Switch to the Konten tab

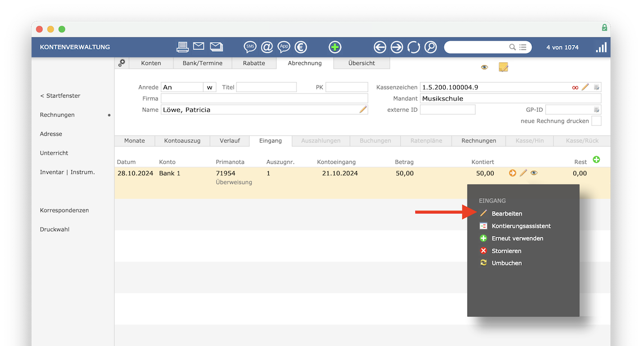coord(151,63)
